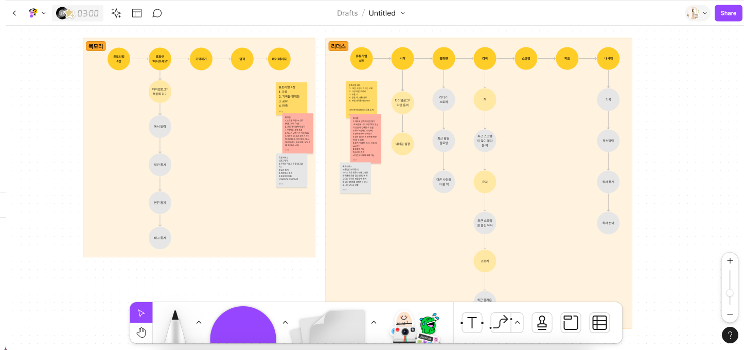Image resolution: width=744 pixels, height=350 pixels.
Task: Select the 태그 통계 node
Action: point(160,238)
